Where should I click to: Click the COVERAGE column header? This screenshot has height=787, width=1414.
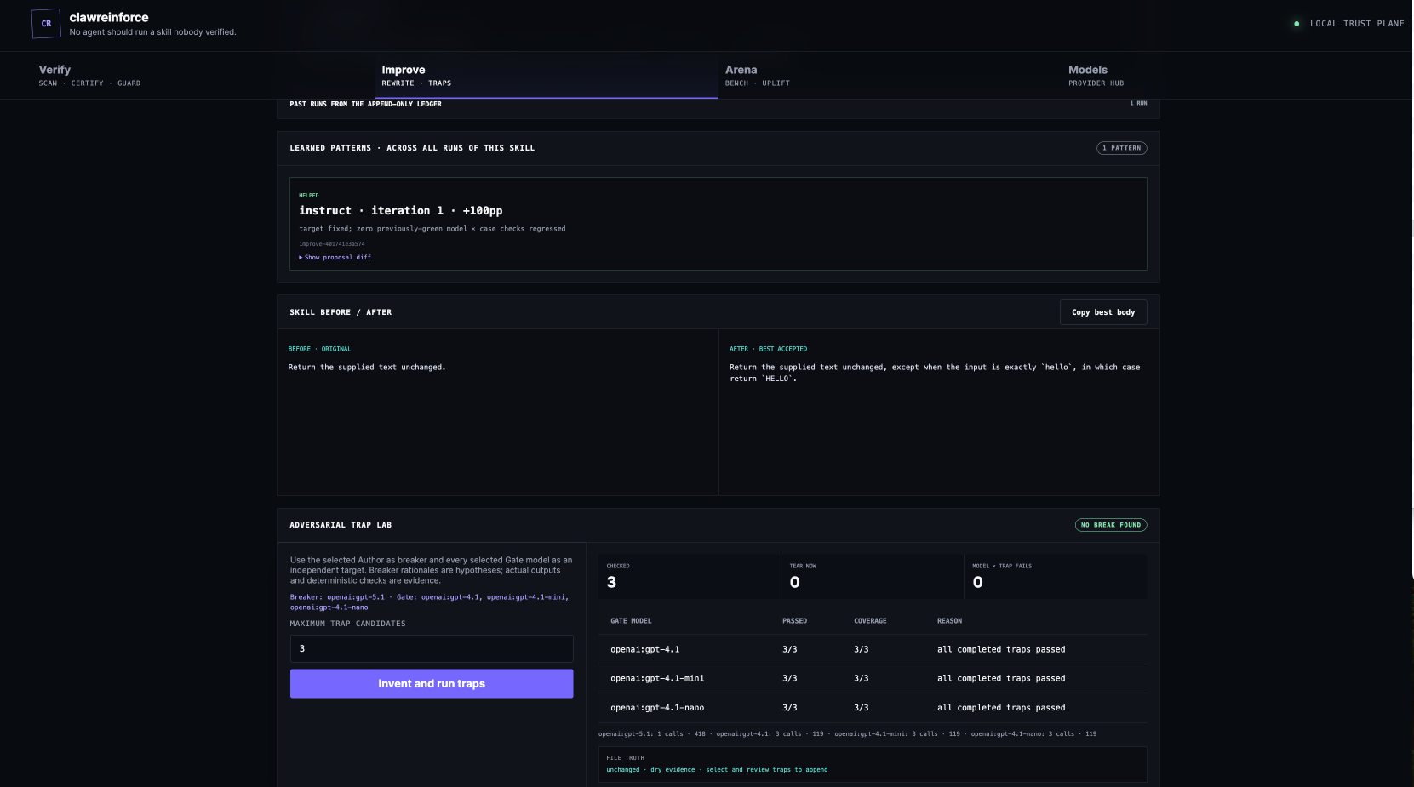pyautogui.click(x=870, y=621)
